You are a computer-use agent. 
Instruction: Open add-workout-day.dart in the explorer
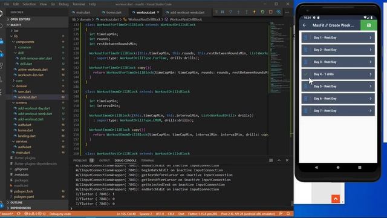(34, 108)
